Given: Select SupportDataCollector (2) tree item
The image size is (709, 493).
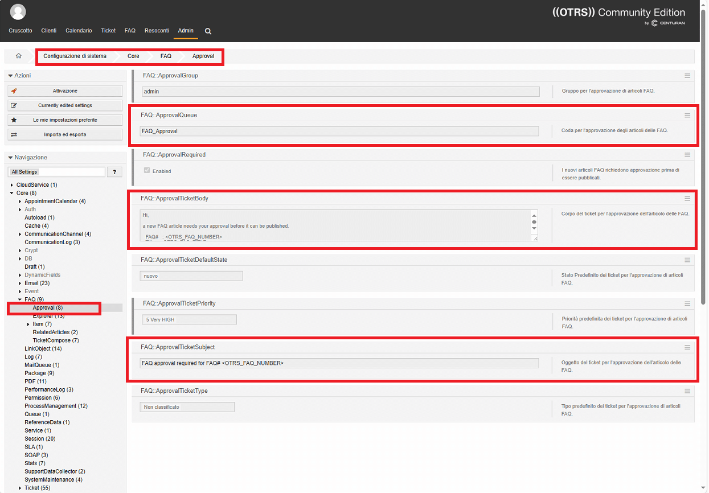Looking at the screenshot, I should [x=55, y=471].
